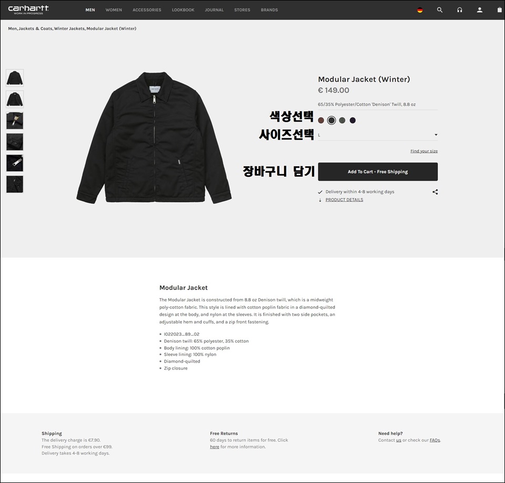
Task: Click the main black jacket image
Action: (x=154, y=137)
